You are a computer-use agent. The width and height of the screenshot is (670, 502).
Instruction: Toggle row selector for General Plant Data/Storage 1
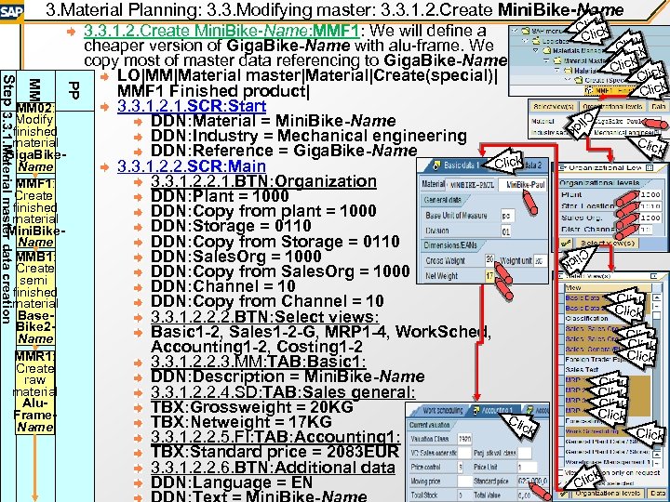coord(562,442)
